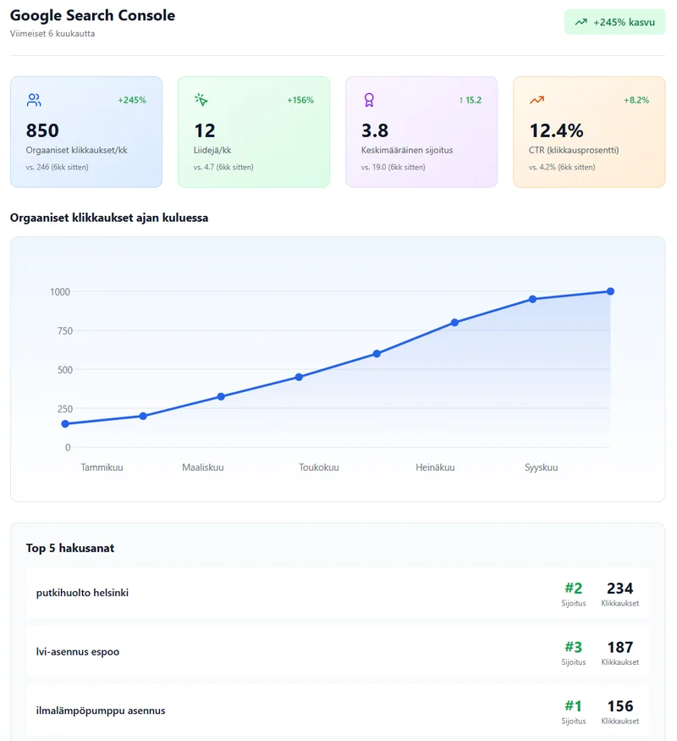Click the 187 clicks value
The image size is (677, 741).
(619, 647)
